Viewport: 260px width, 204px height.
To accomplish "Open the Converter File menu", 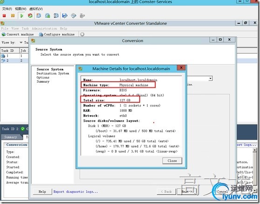I will coord(5,28).
